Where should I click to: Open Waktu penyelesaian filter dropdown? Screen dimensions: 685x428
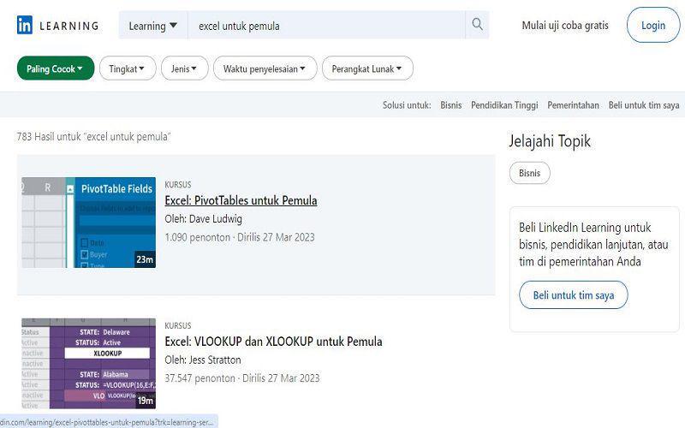pyautogui.click(x=265, y=68)
